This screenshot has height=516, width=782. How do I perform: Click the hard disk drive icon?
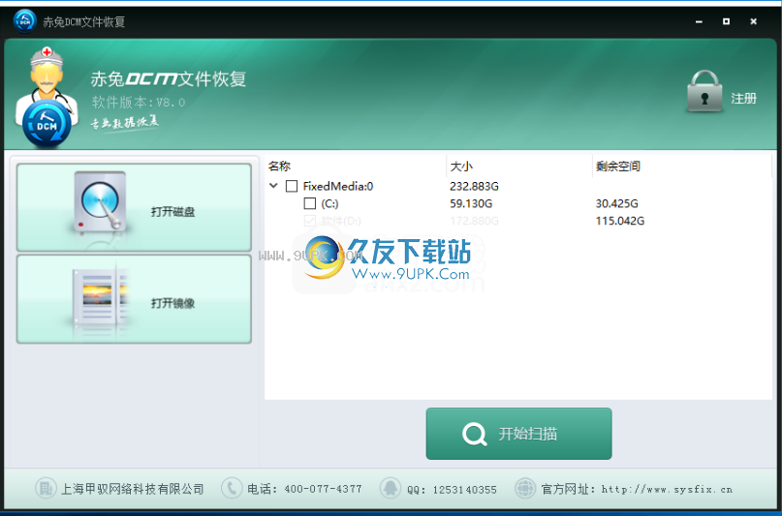[x=100, y=202]
